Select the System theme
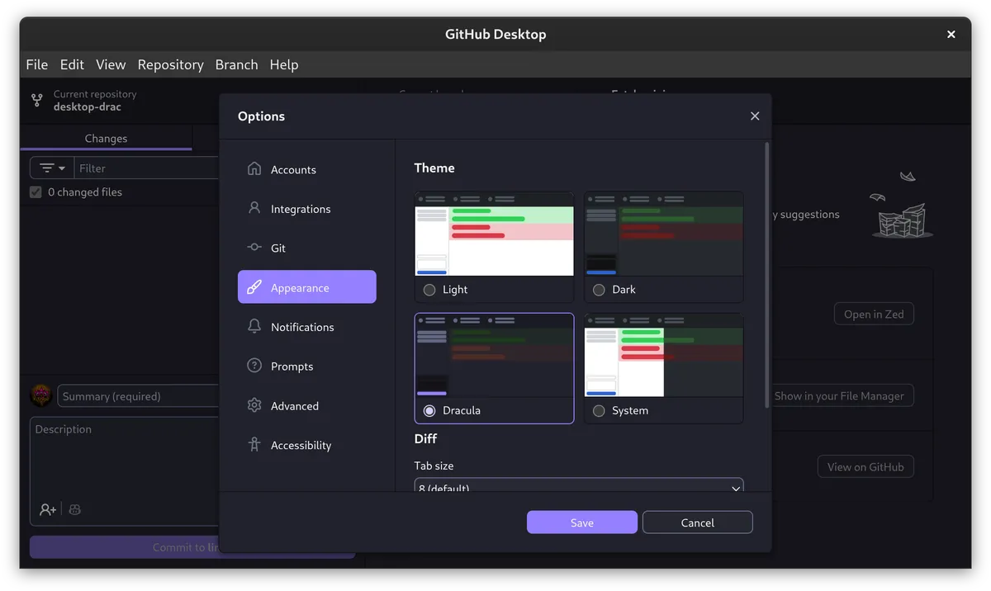The width and height of the screenshot is (991, 591). 598,410
